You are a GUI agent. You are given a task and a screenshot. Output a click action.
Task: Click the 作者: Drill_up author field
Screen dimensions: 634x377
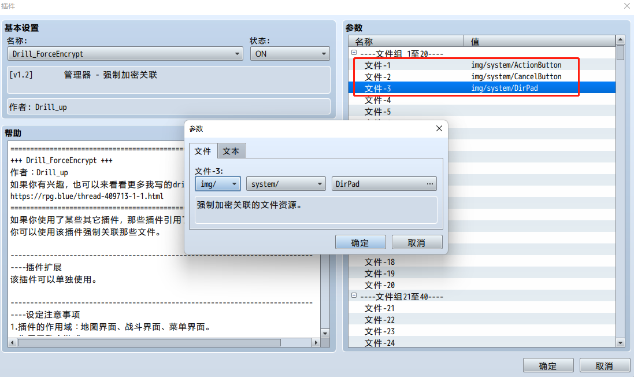169,107
